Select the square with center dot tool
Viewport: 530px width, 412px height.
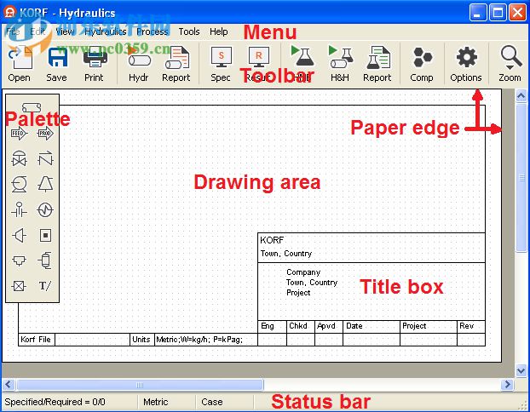[45, 236]
